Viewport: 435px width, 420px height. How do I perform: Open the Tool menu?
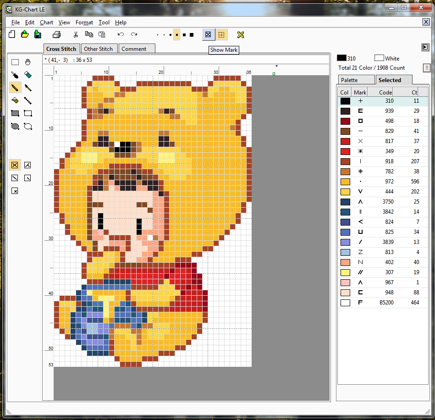point(104,22)
